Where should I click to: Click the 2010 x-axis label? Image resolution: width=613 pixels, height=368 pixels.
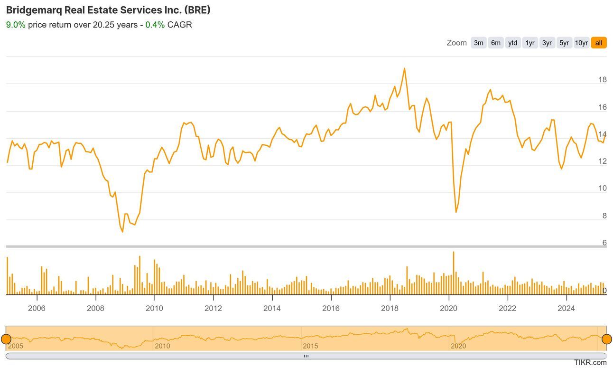click(154, 308)
